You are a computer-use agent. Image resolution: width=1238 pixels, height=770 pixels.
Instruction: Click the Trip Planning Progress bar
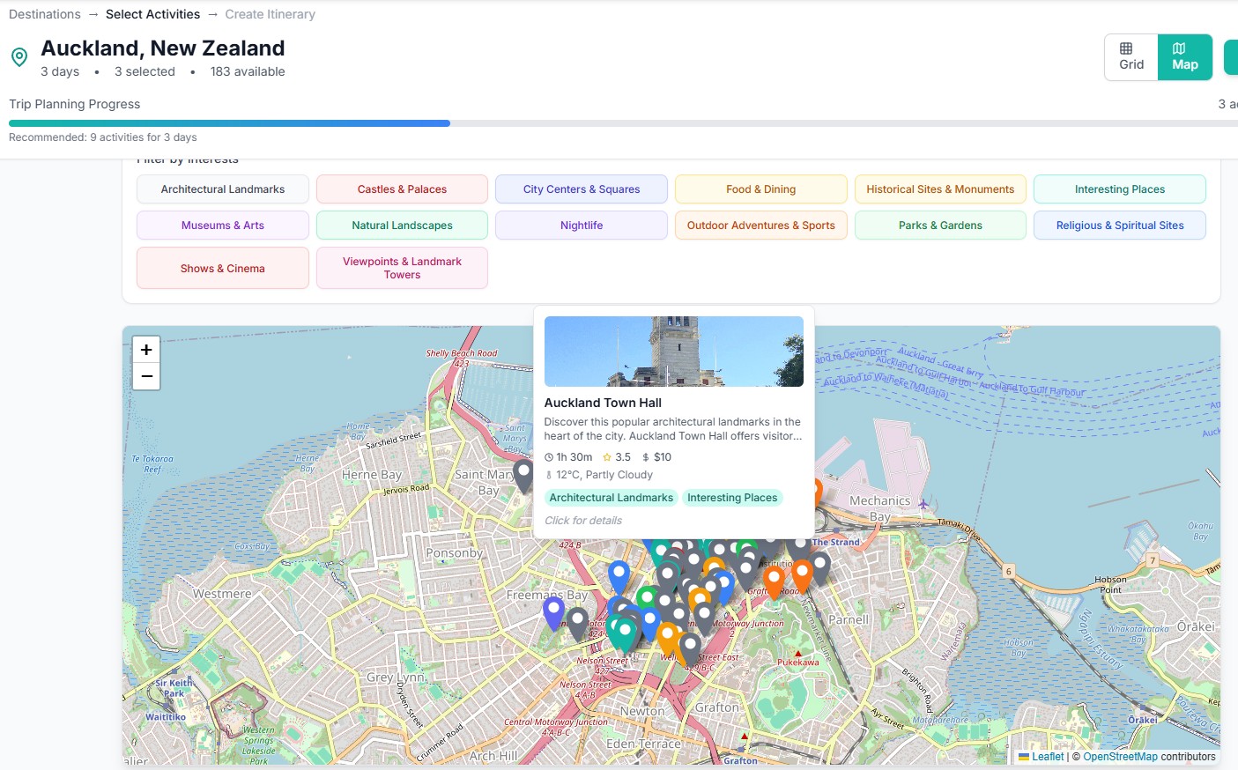623,123
